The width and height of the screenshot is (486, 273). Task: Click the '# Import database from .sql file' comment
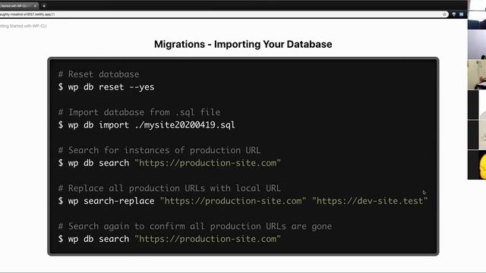click(x=139, y=112)
